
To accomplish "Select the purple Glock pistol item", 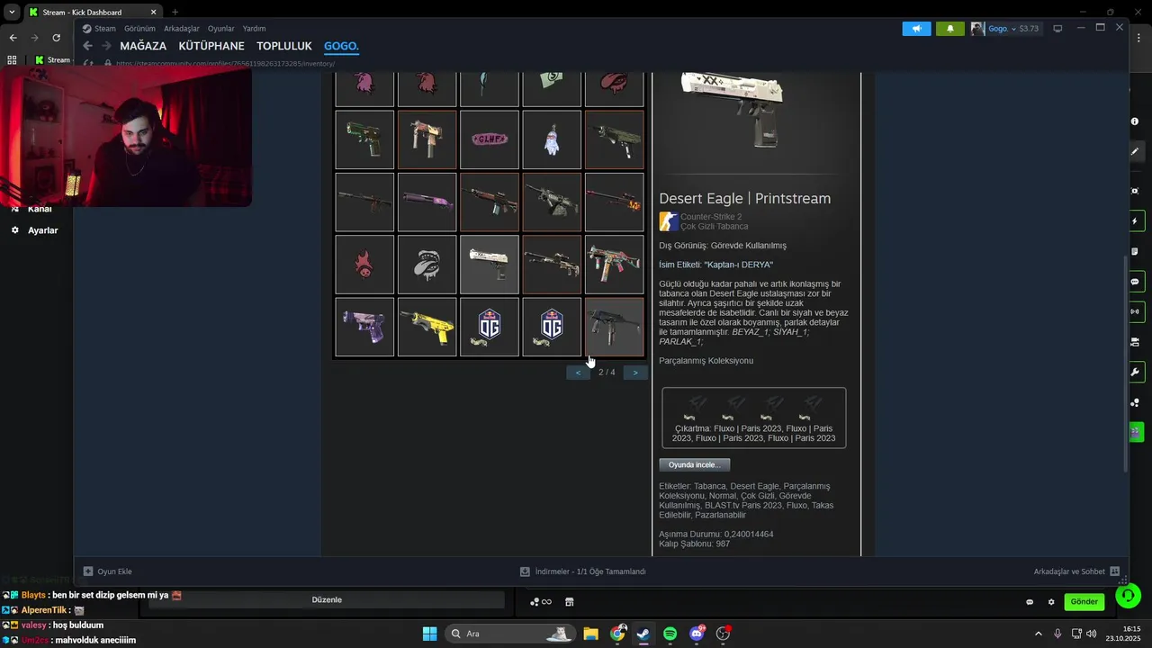I will [364, 327].
